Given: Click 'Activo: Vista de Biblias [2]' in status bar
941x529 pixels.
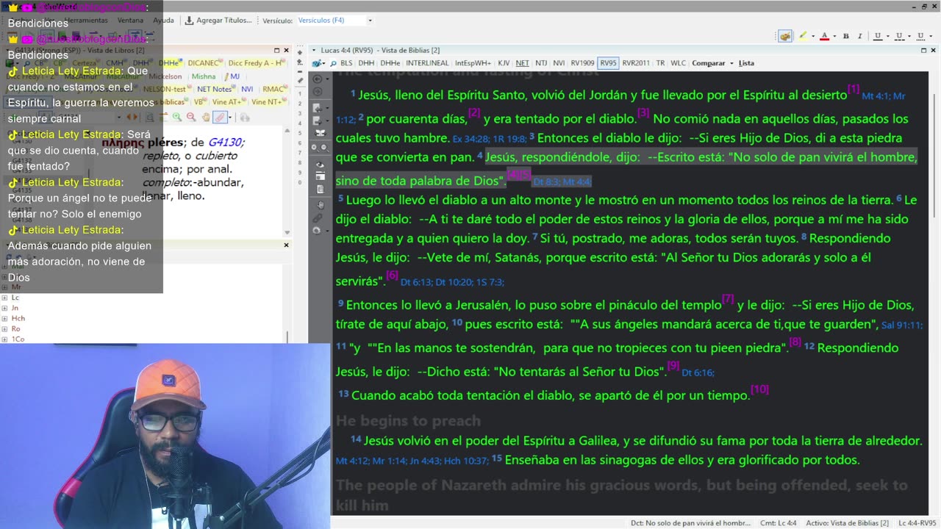Looking at the screenshot, I should (847, 523).
